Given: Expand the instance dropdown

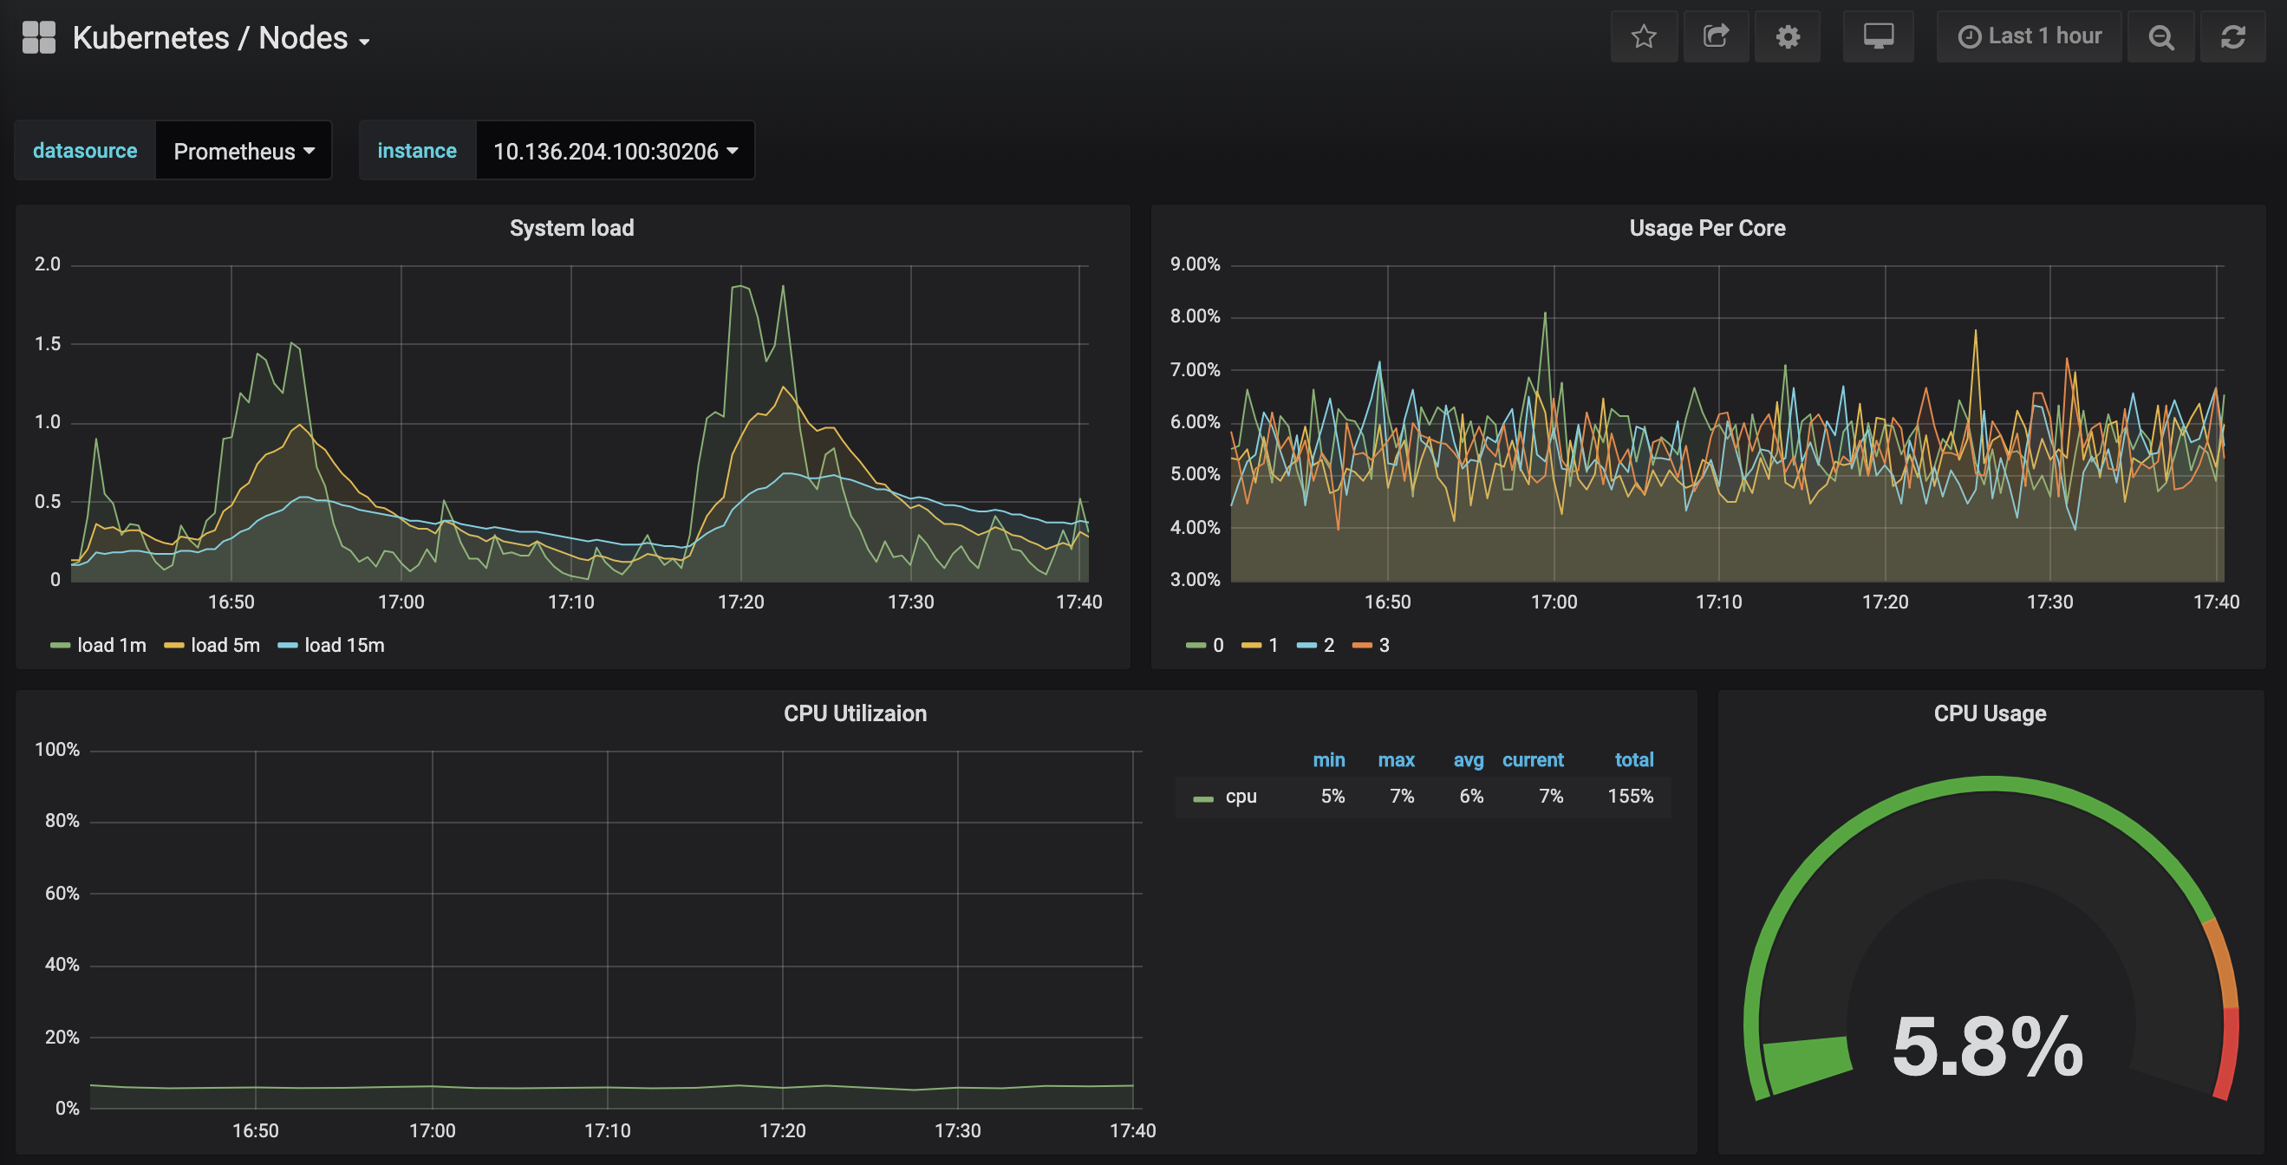Looking at the screenshot, I should point(614,150).
